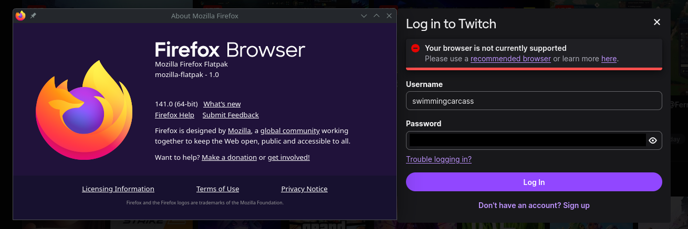
Task: Click the Your browser is not currently supported message
Action: click(495, 48)
